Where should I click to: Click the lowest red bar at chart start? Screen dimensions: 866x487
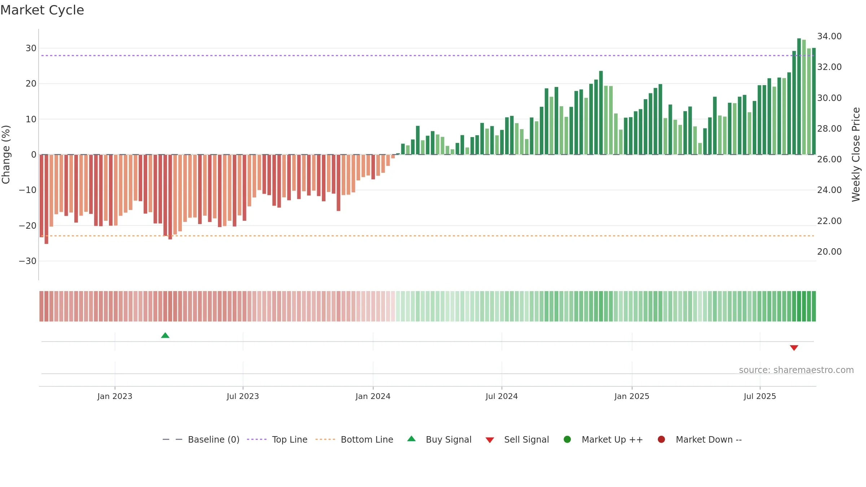pos(46,199)
